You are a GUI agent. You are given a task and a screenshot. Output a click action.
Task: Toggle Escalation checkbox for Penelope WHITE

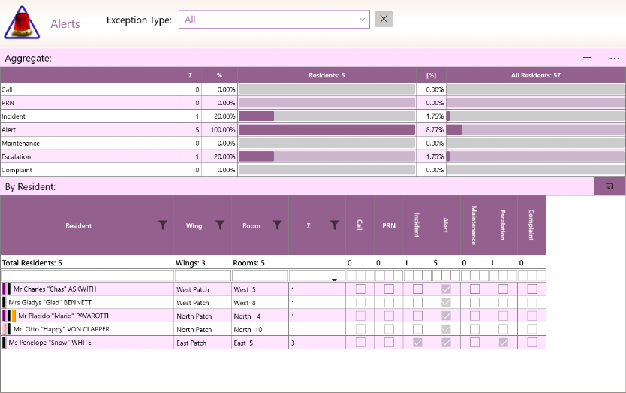pyautogui.click(x=504, y=342)
